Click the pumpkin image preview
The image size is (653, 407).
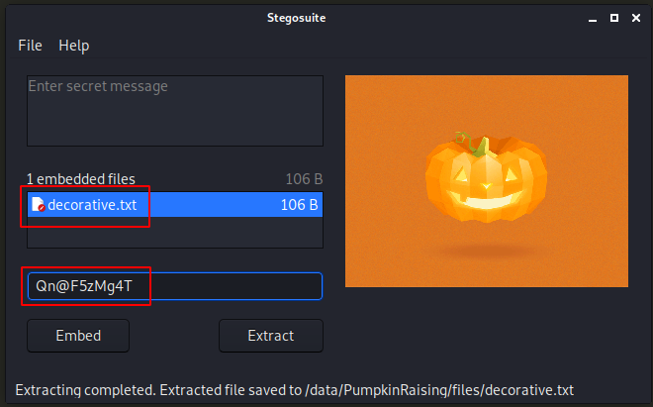click(486, 176)
